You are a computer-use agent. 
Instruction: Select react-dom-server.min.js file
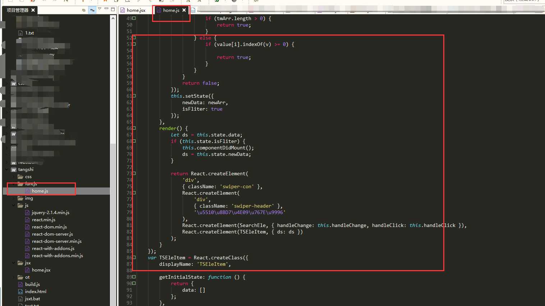point(56,241)
